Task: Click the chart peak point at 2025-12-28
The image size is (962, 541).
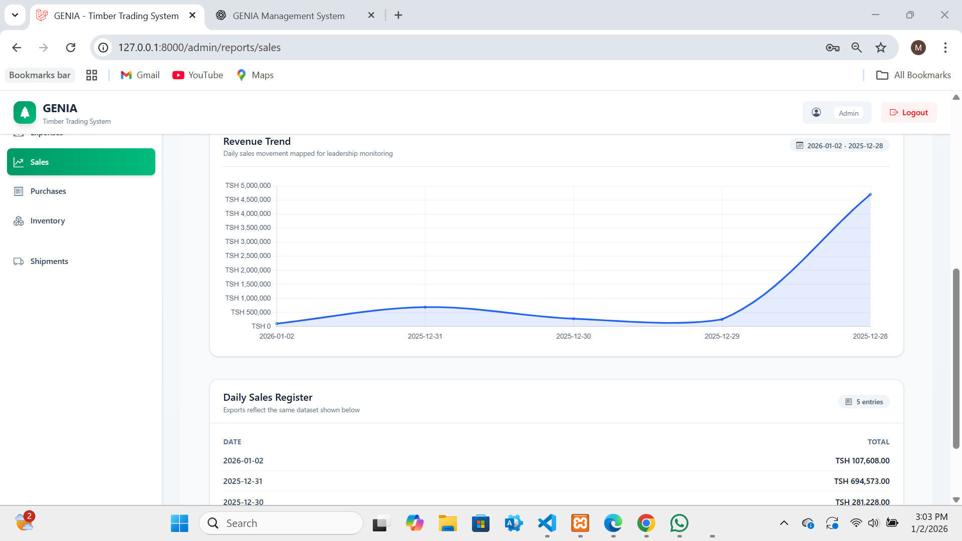Action: click(870, 194)
